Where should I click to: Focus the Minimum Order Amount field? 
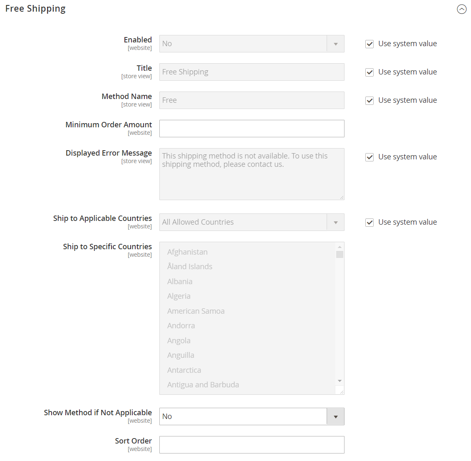252,129
